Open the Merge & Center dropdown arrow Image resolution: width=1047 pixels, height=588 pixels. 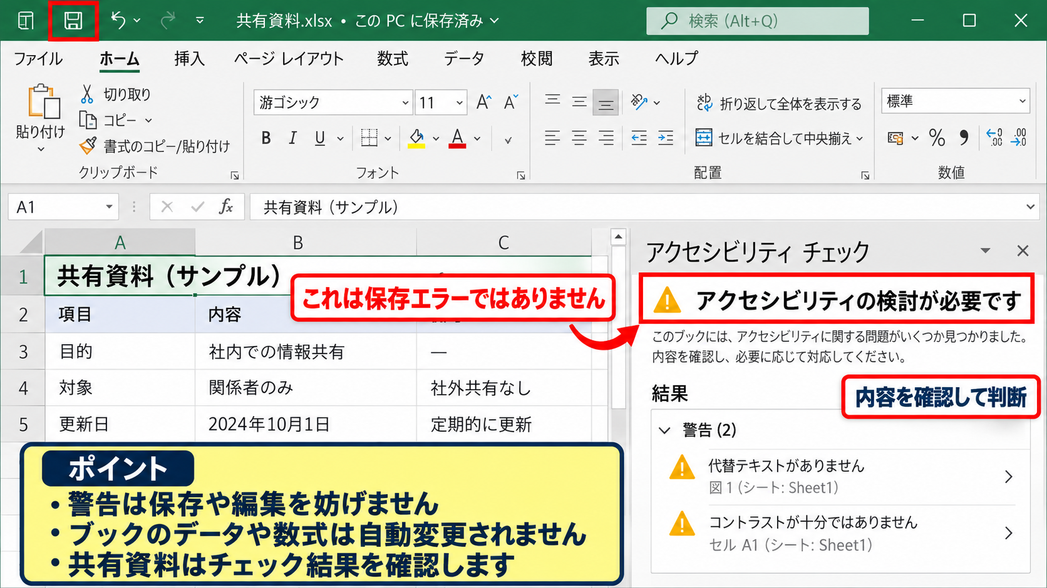[x=860, y=138]
